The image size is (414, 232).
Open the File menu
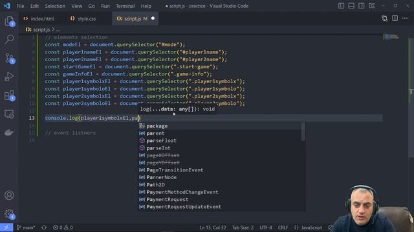click(x=20, y=6)
